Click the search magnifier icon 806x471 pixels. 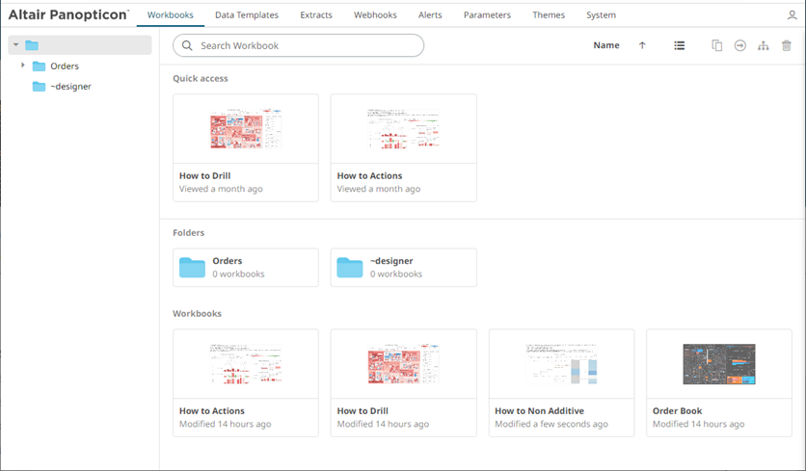point(187,45)
